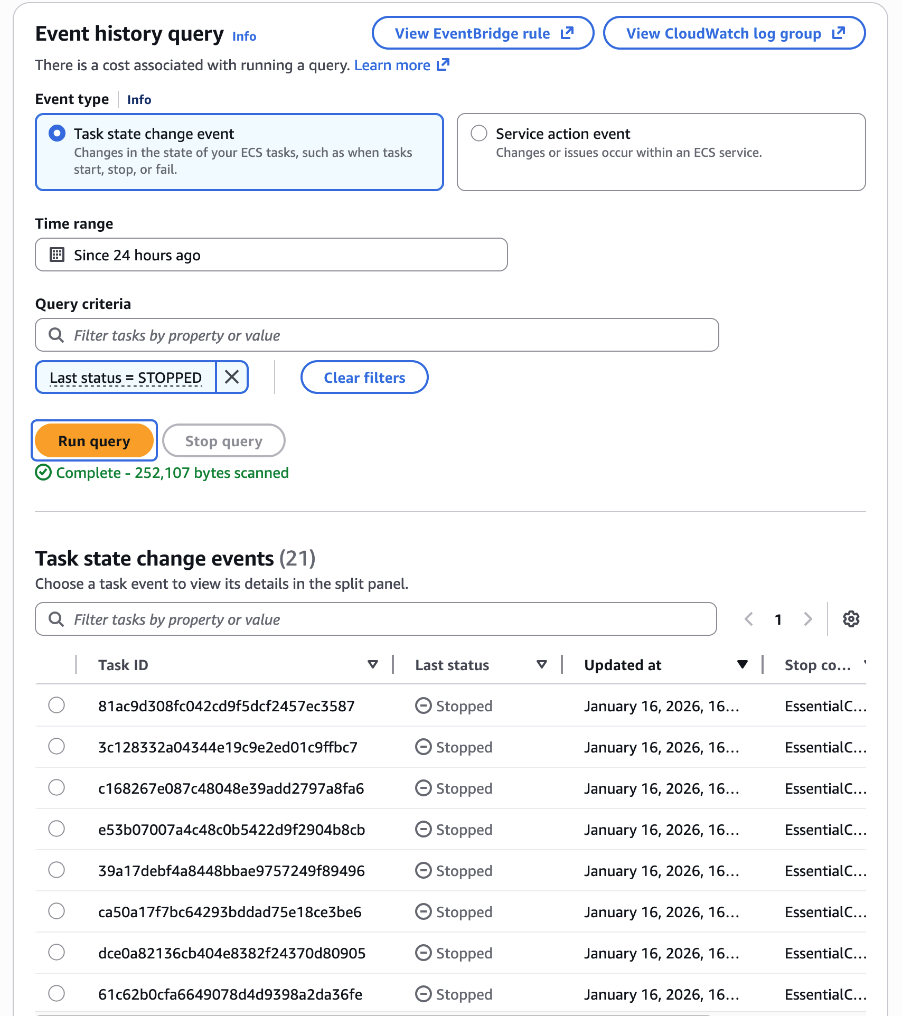The image size is (902, 1016).
Task: Sort by Task ID column arrow
Action: click(373, 664)
